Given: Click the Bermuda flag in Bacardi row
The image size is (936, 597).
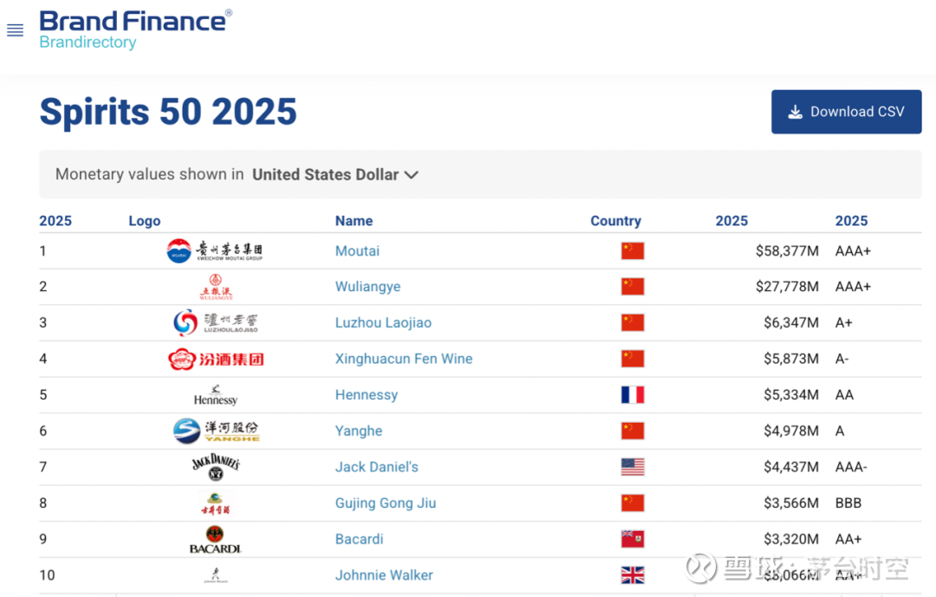Looking at the screenshot, I should click(x=632, y=539).
